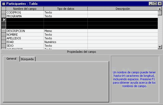Click the description cell of the NOMBRE row
This screenshot has width=163, height=105.
pyautogui.click(x=123, y=35)
